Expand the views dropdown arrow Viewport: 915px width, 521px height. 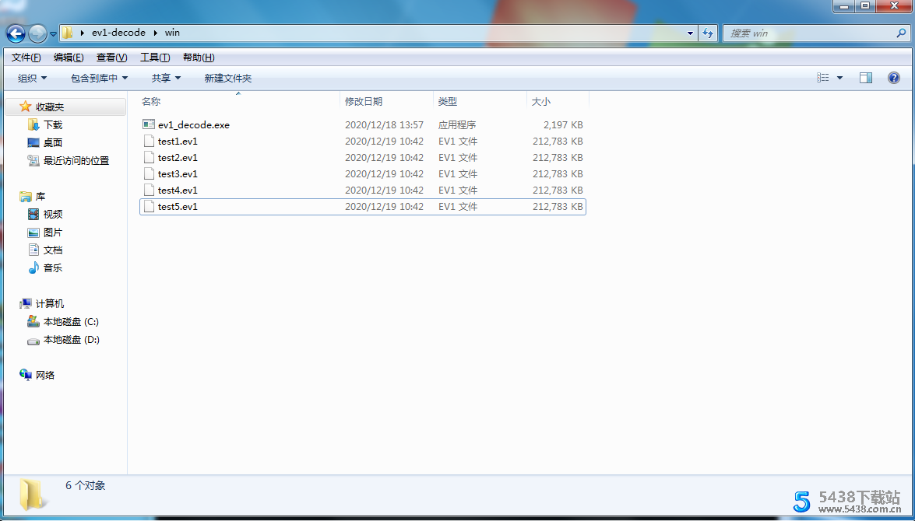(x=839, y=77)
